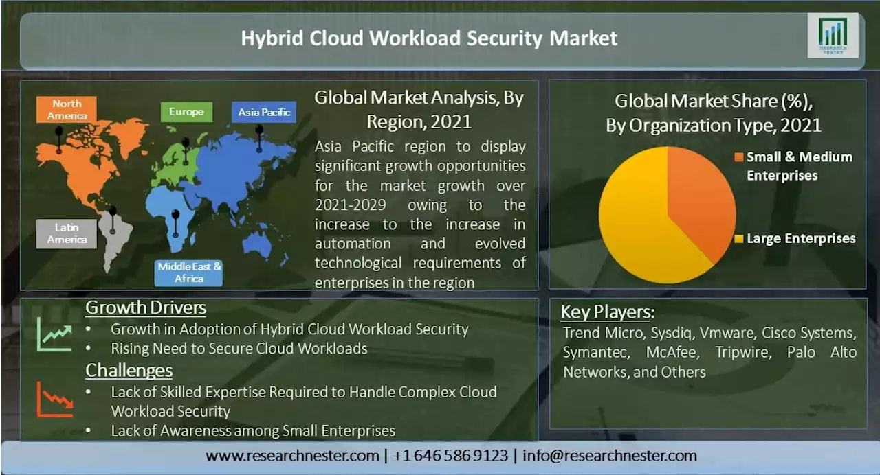Click the green upward growth chart icon
Screen dimensions: 880x475
[55, 334]
